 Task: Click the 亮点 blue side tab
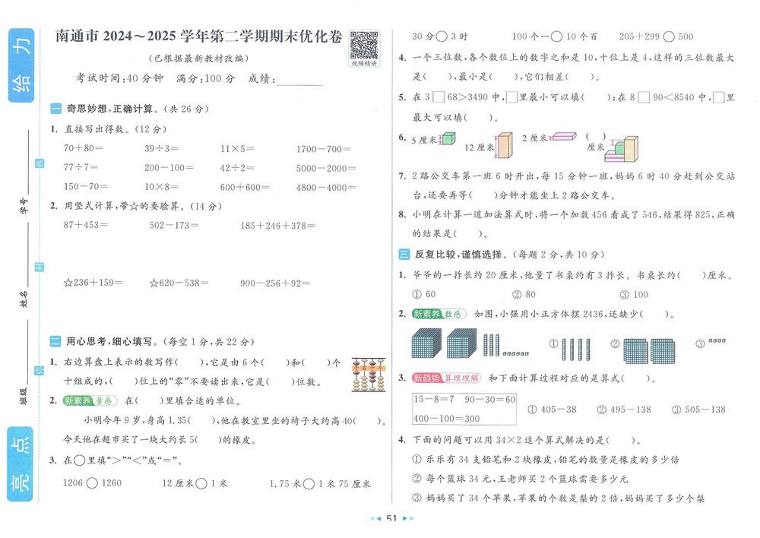(21, 464)
